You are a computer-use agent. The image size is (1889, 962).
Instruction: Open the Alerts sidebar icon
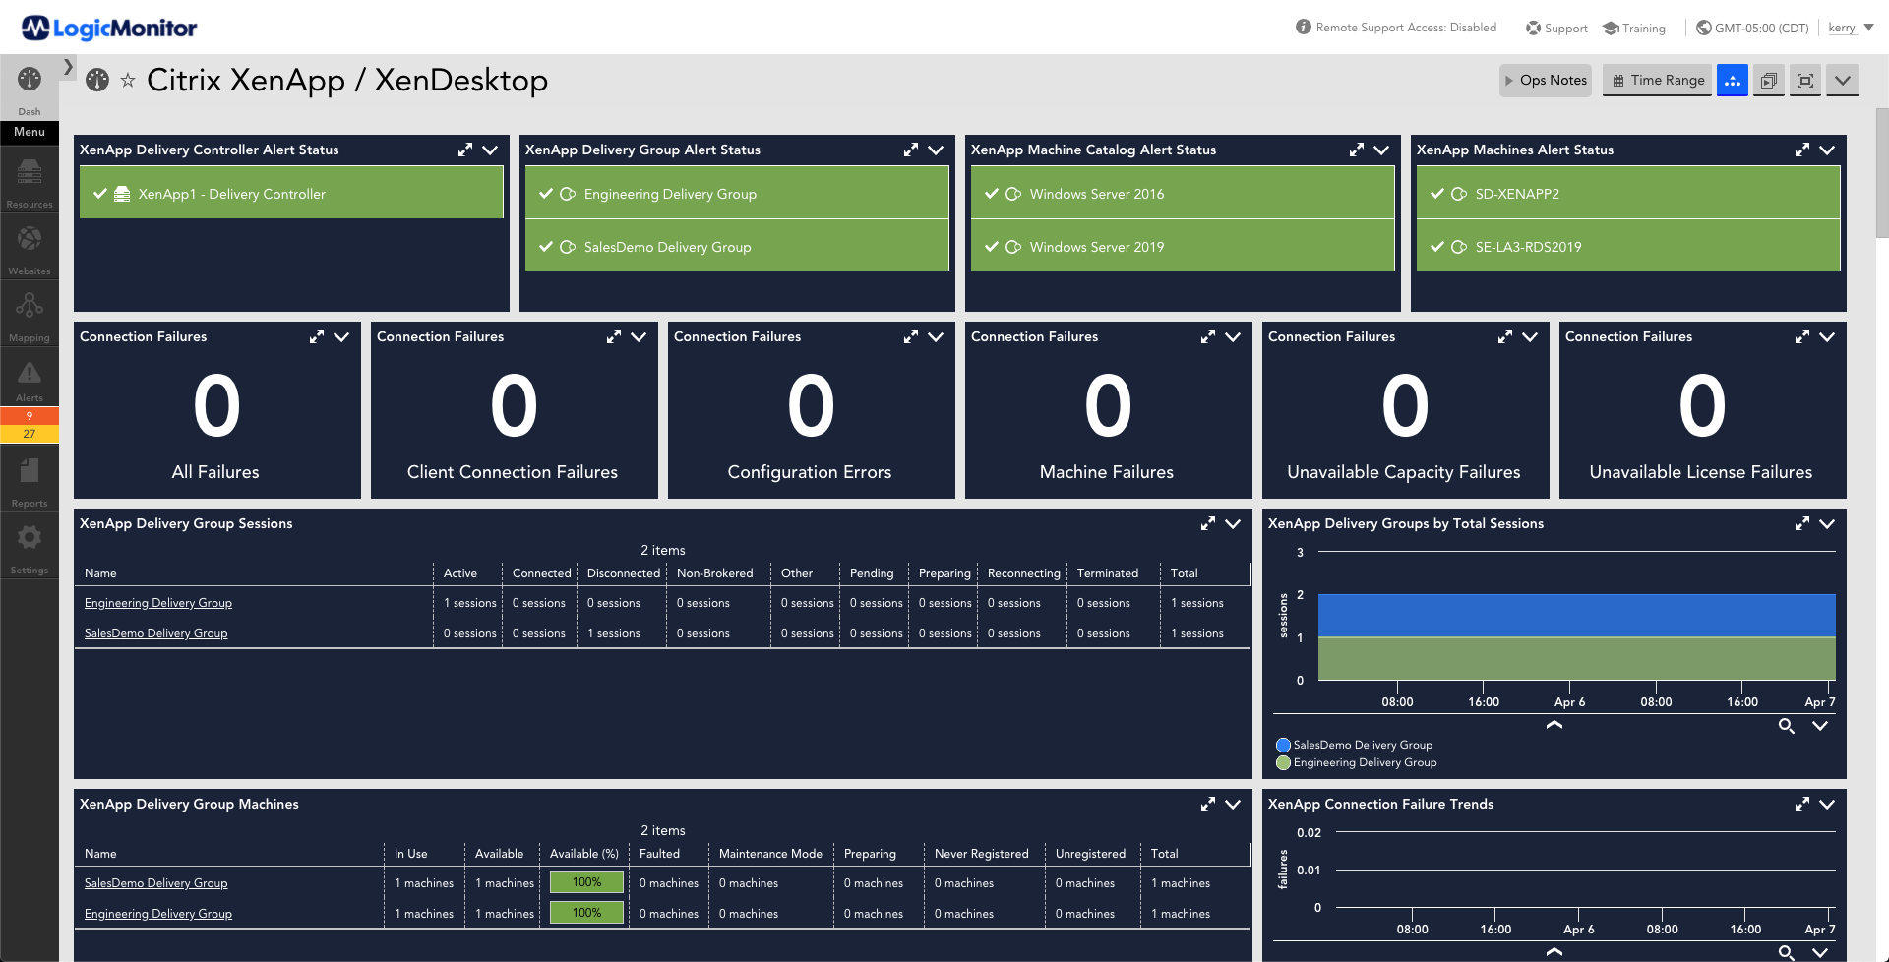pyautogui.click(x=30, y=382)
